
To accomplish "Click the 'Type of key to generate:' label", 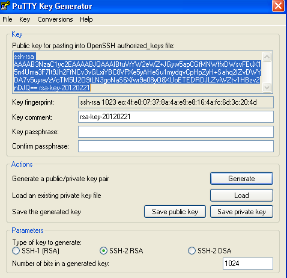I will pos(47,242).
